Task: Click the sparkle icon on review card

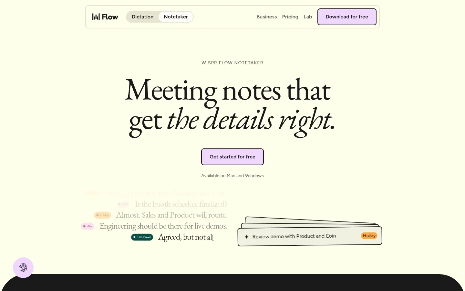Action: (x=246, y=237)
